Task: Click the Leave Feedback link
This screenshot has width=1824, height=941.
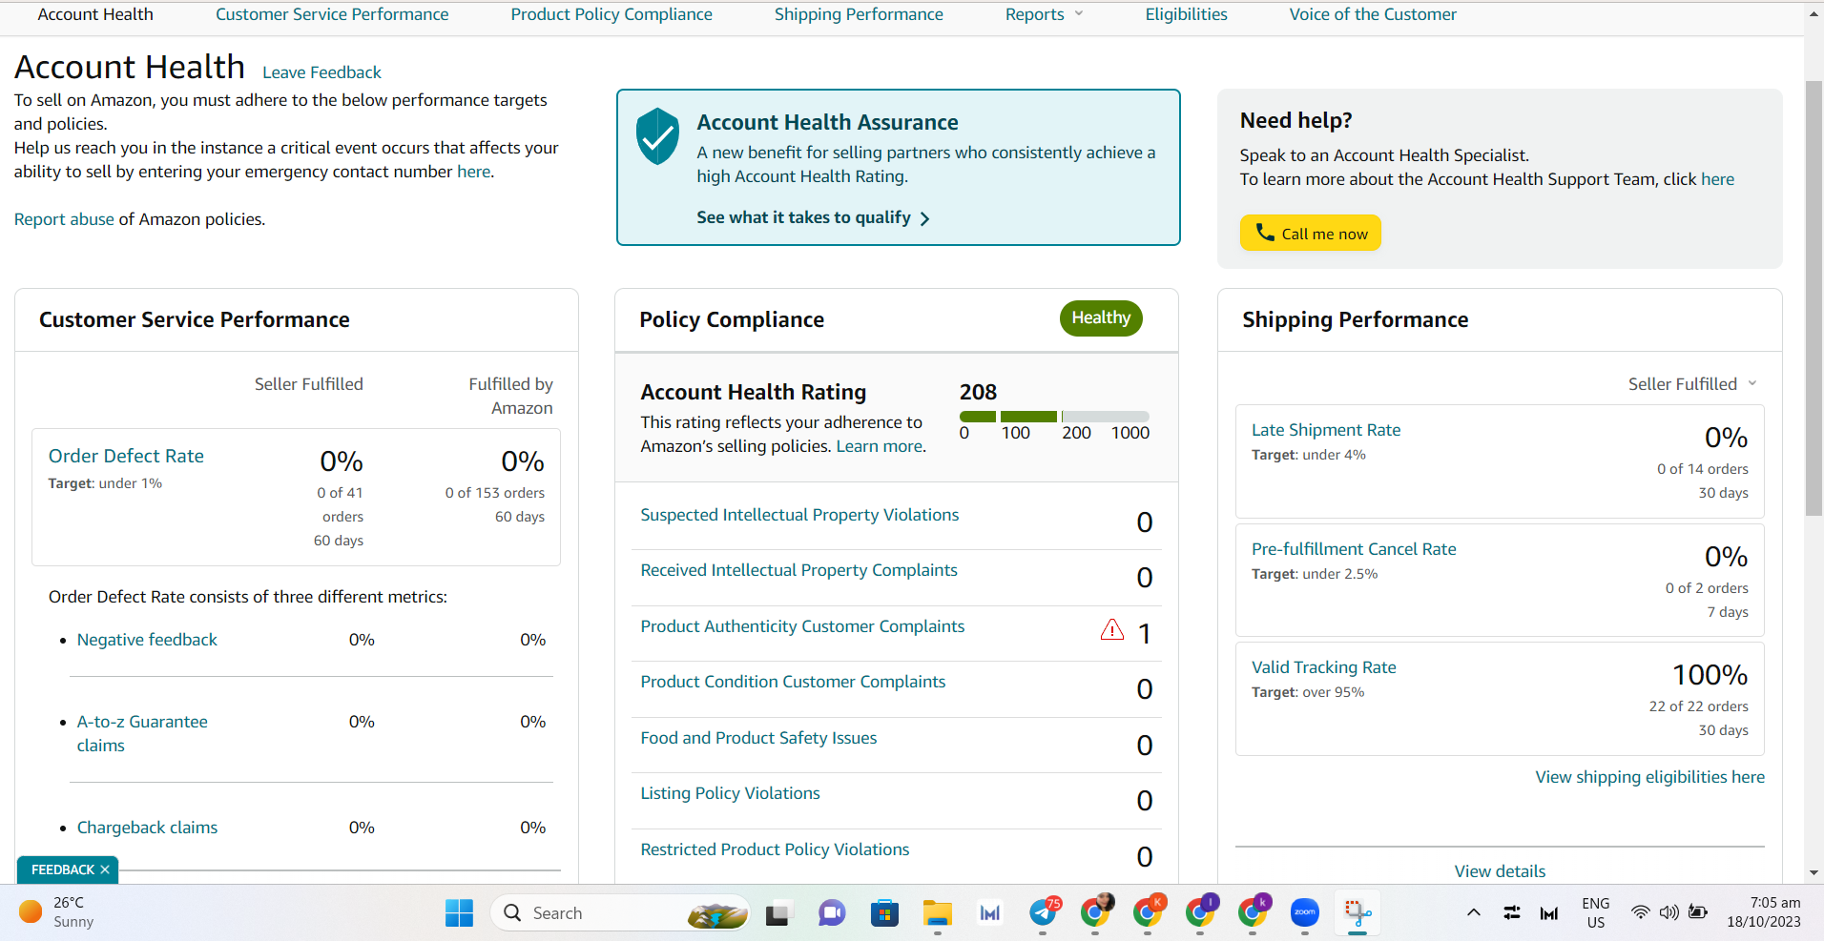Action: click(321, 72)
